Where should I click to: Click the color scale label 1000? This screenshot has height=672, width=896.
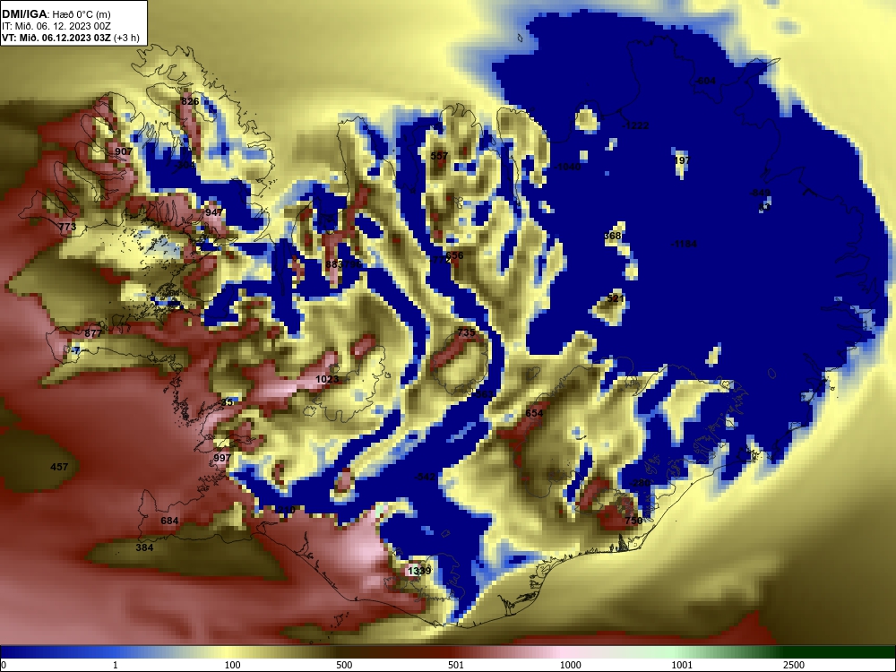click(x=570, y=665)
